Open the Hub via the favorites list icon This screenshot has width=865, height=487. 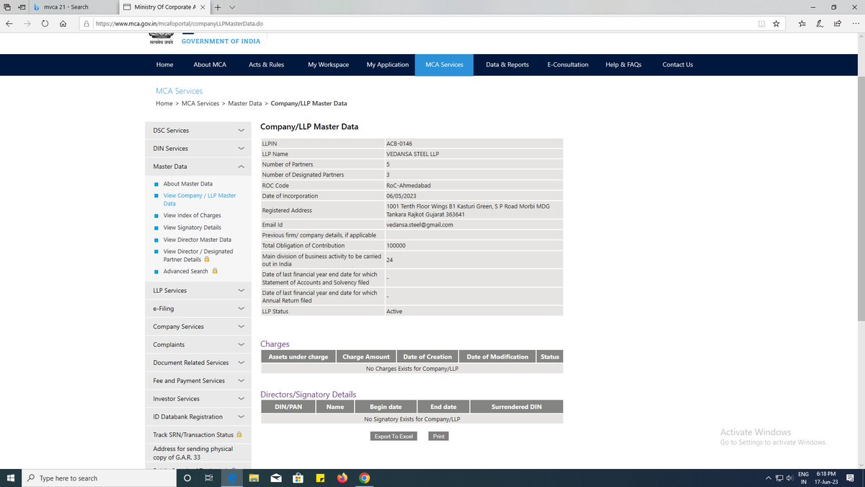(802, 23)
